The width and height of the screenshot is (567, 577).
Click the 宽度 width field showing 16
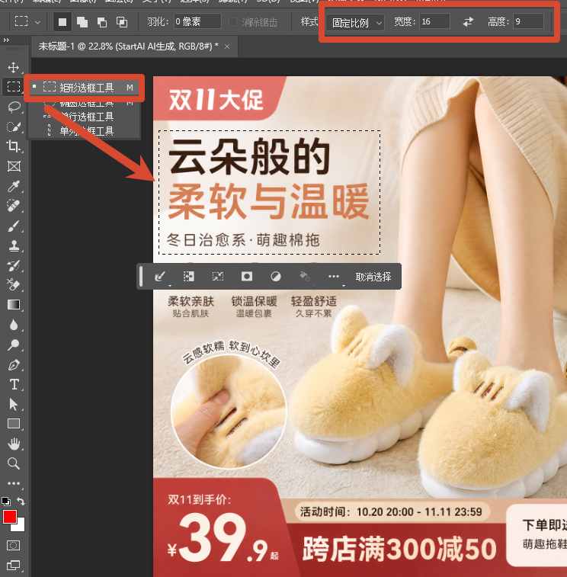coord(434,21)
